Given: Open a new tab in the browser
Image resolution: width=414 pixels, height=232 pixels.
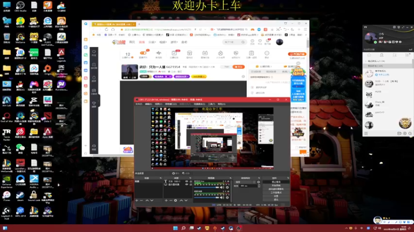Looking at the screenshot, I should (x=139, y=24).
